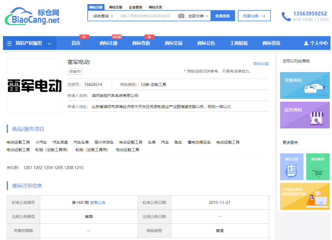Switch to the 商标注册 search tab

(96, 7)
